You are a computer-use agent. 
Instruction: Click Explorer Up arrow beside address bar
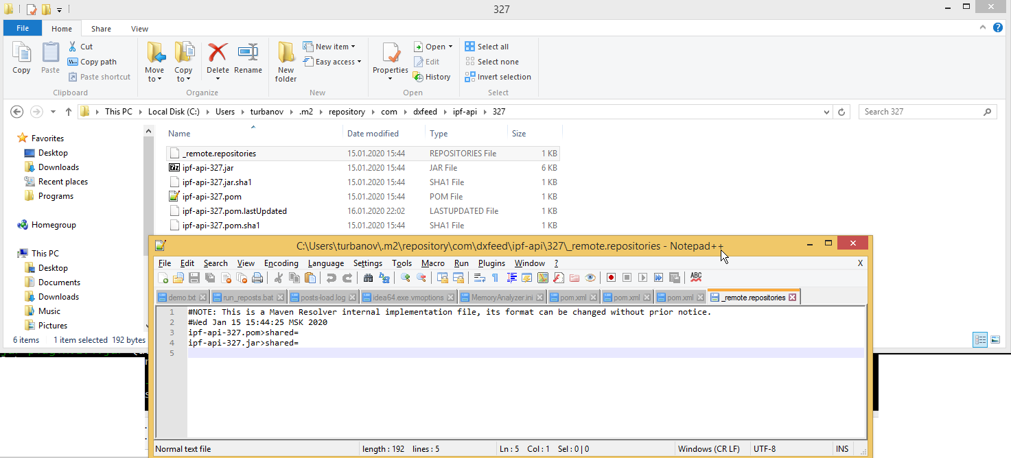(69, 112)
